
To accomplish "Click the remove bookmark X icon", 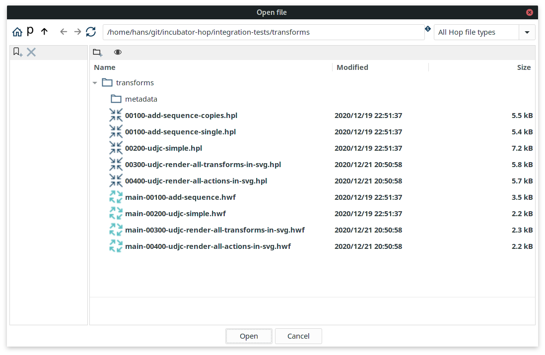I will click(31, 52).
